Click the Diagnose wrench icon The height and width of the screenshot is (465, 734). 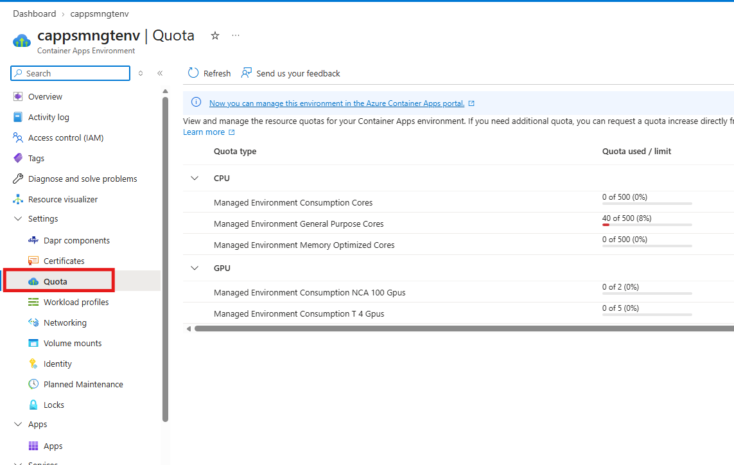coord(18,179)
